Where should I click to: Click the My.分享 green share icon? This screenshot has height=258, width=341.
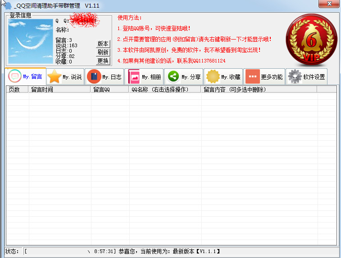(173, 76)
